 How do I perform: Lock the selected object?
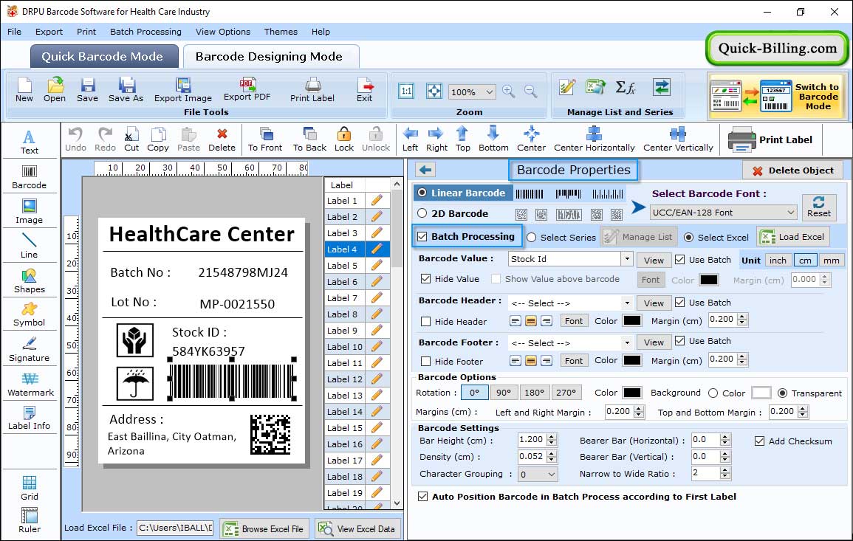344,139
